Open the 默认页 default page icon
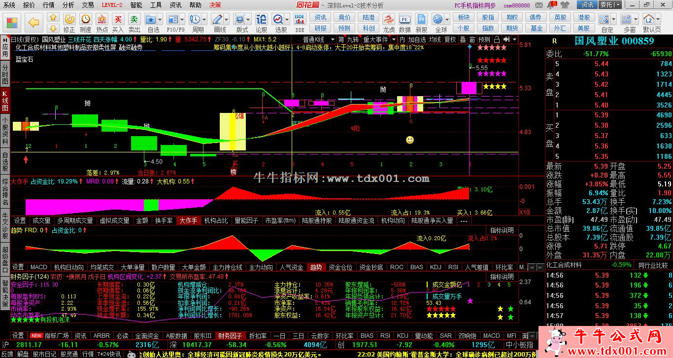The image size is (673, 358). [649, 19]
